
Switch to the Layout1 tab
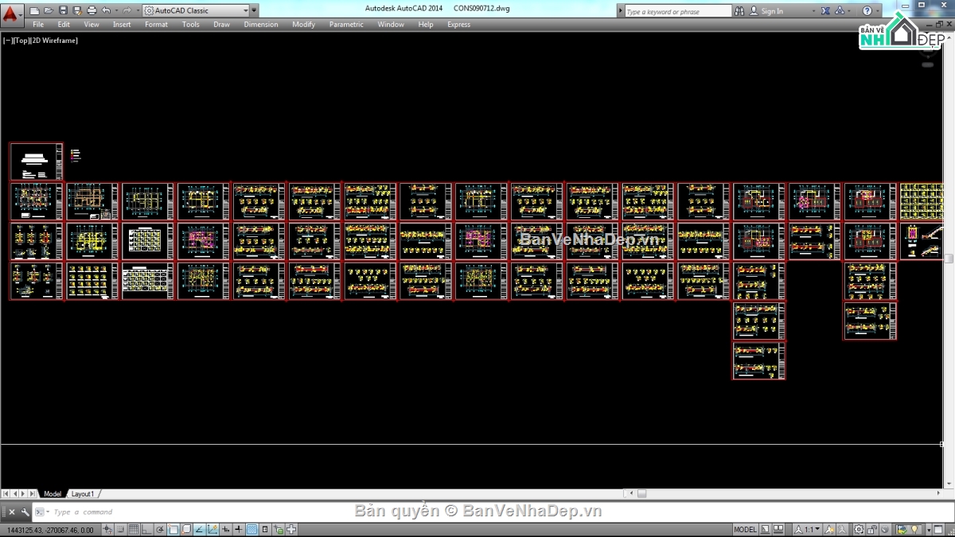(82, 494)
